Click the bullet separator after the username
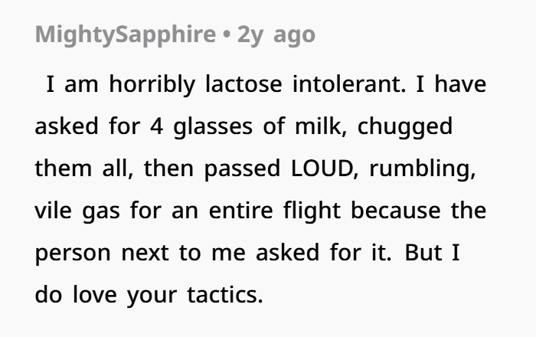The image size is (536, 337). click(x=227, y=35)
